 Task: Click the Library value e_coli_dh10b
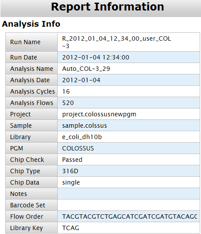82,137
